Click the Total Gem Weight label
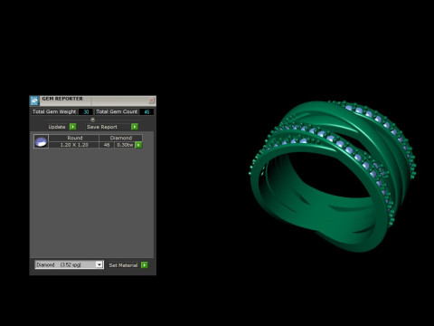This screenshot has width=434, height=326. coord(54,111)
